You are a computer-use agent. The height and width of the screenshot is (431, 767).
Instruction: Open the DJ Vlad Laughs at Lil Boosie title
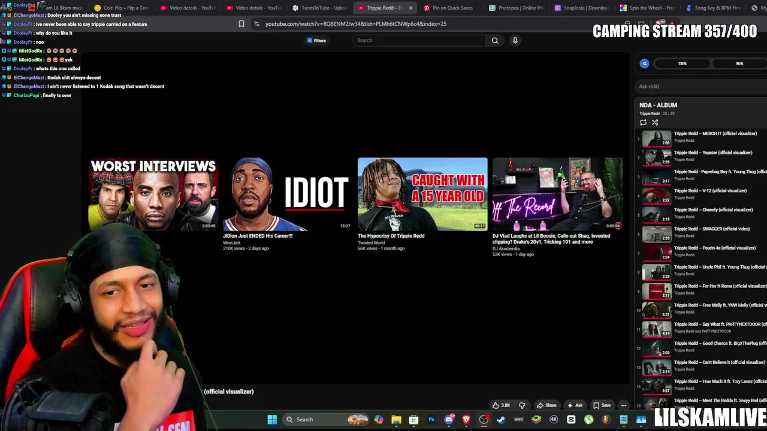(x=551, y=239)
